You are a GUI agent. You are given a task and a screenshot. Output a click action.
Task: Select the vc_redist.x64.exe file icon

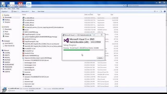tap(23, 20)
